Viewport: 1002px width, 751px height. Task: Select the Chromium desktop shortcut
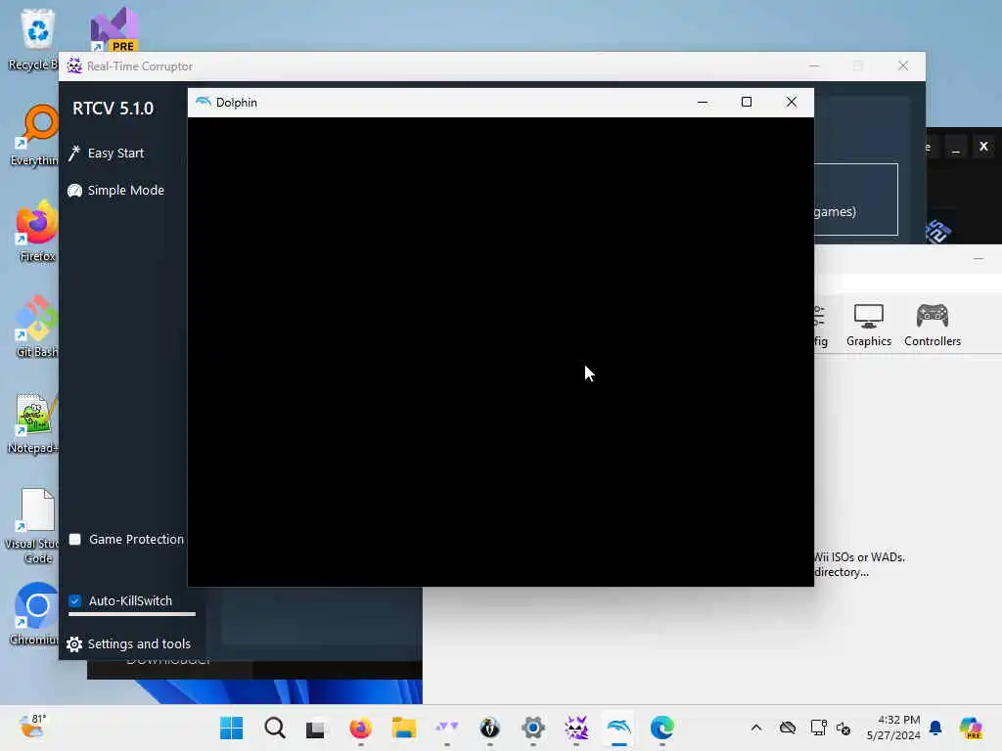[x=36, y=614]
